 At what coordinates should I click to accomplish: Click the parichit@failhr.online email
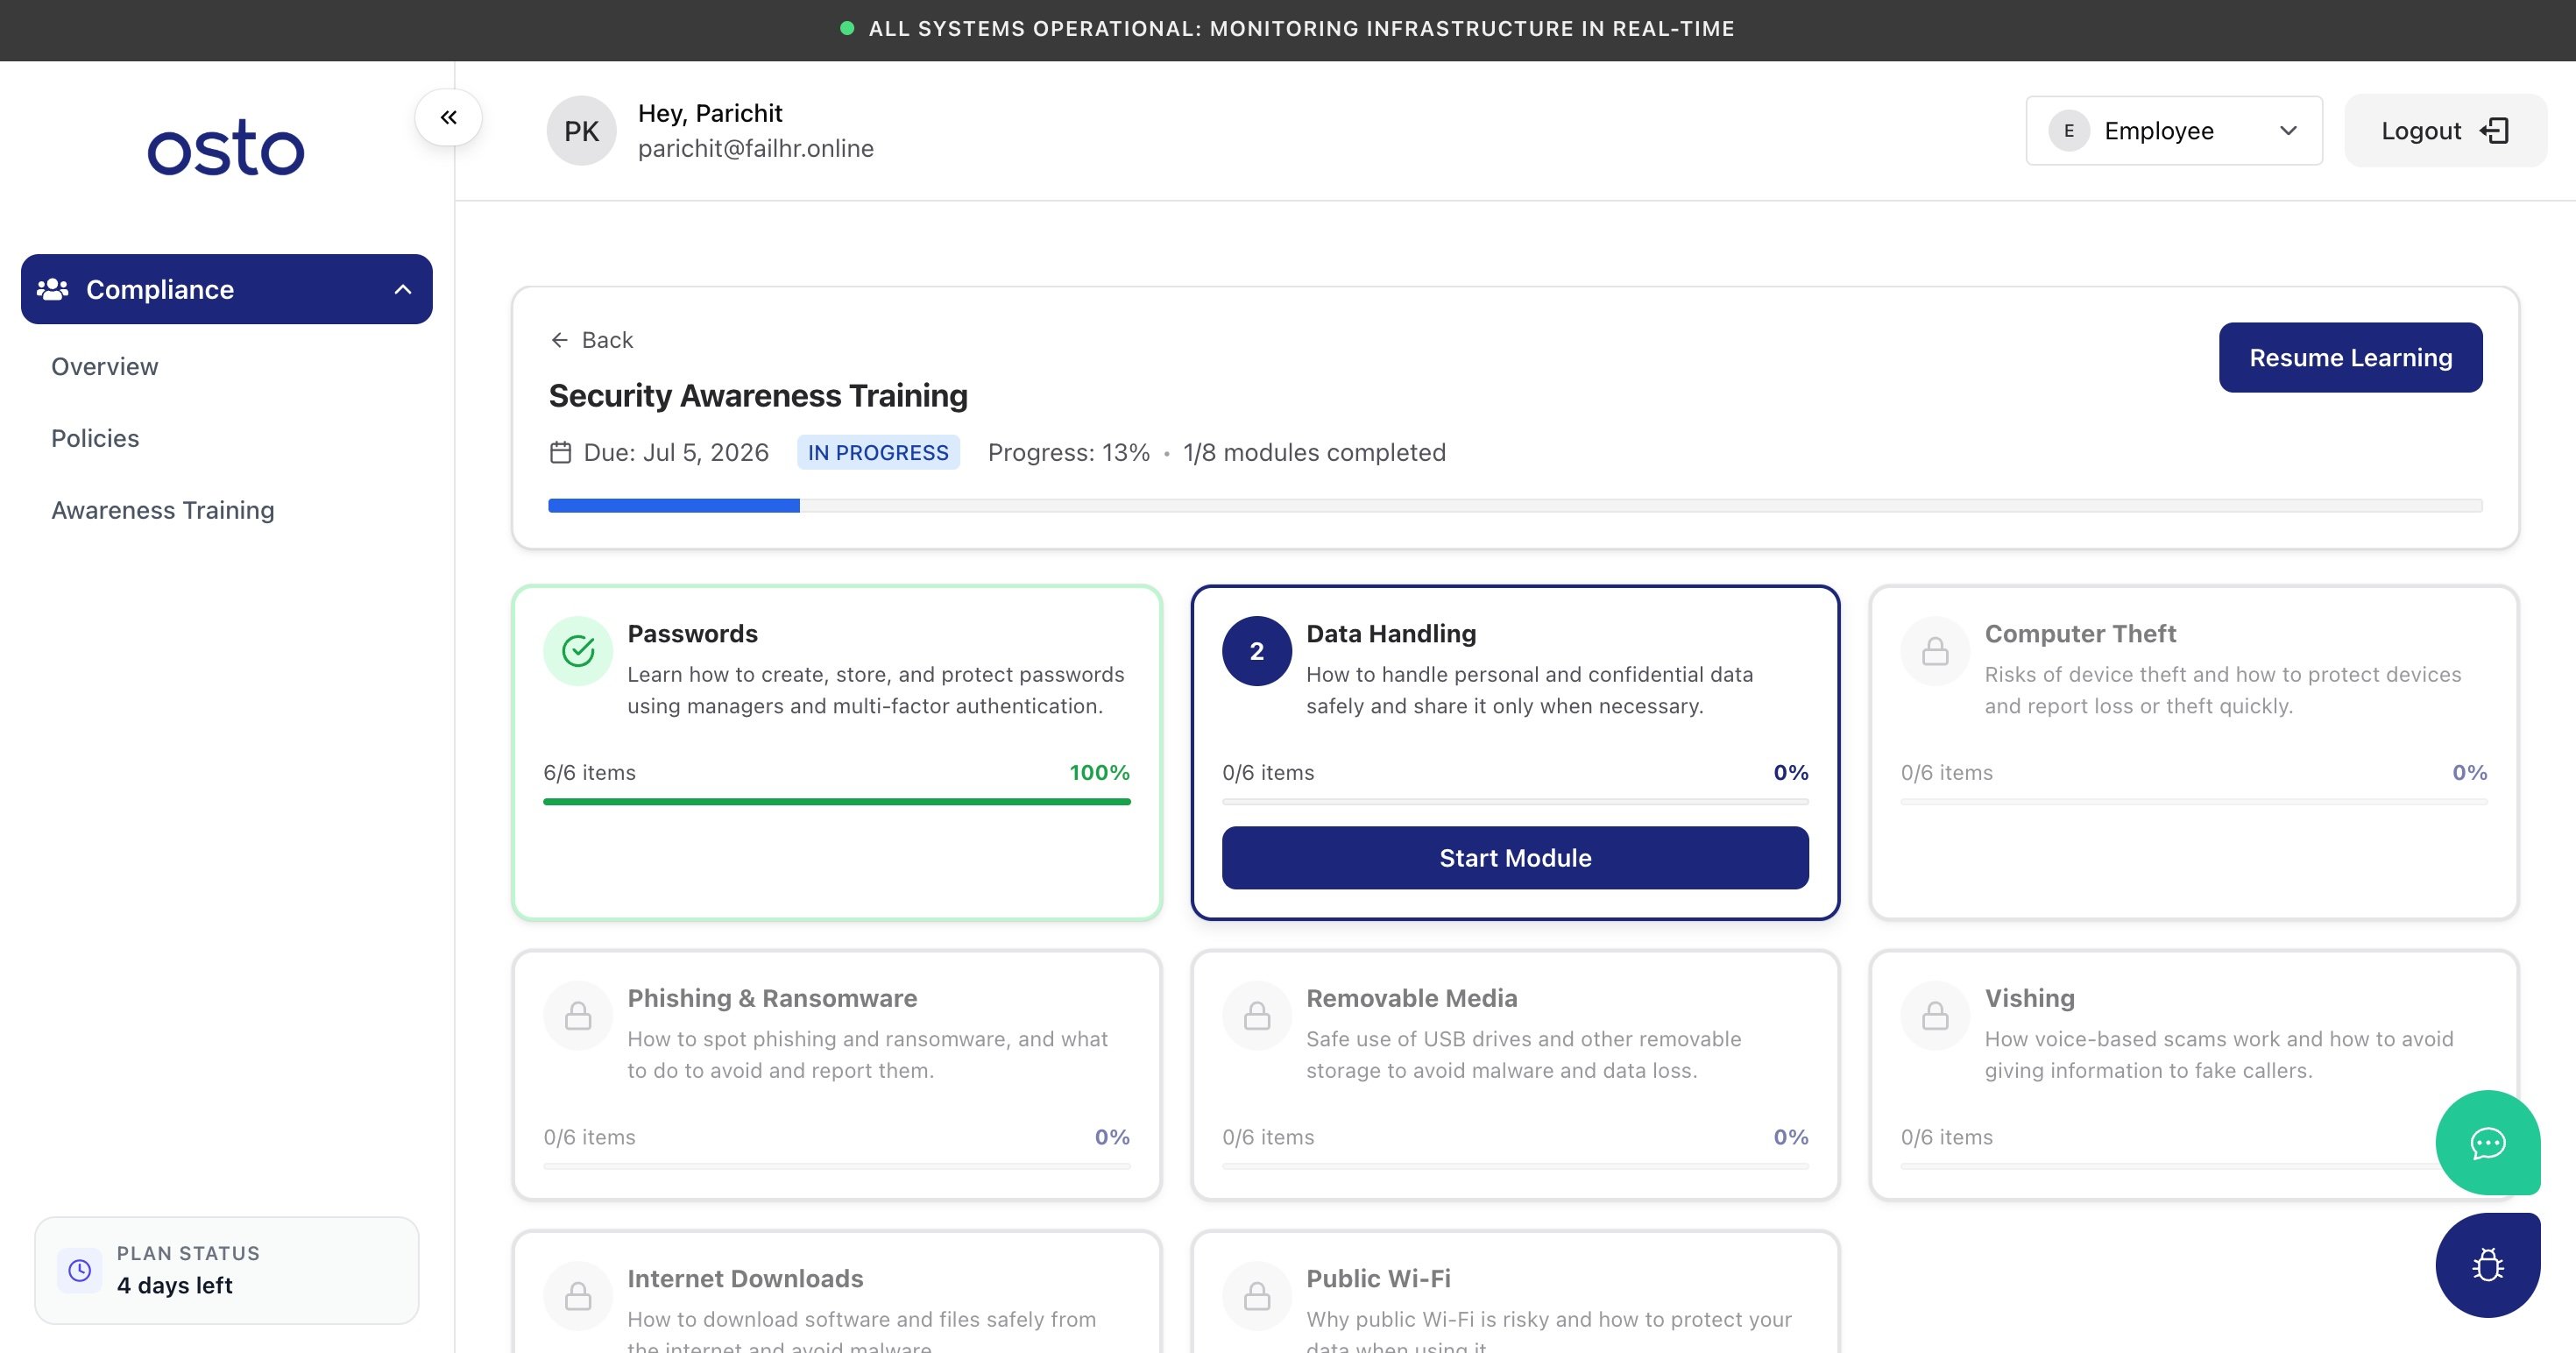click(756, 149)
